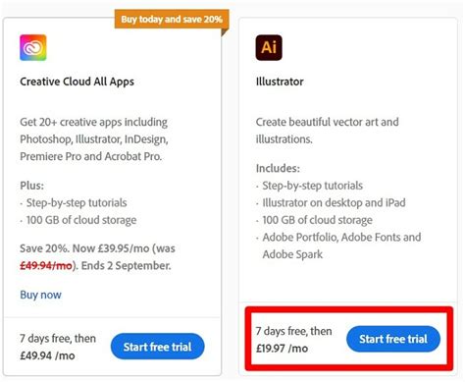Click the £49.94 /mo trial price text
The width and height of the screenshot is (465, 382).
(47, 355)
